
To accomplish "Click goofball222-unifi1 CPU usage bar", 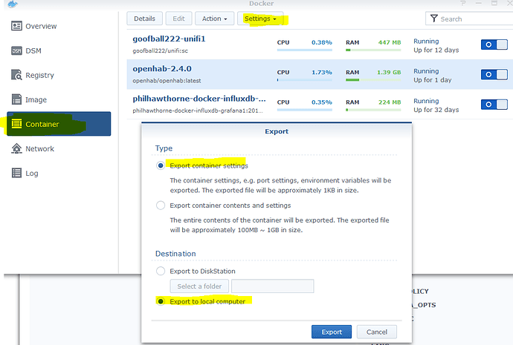I will [x=305, y=50].
